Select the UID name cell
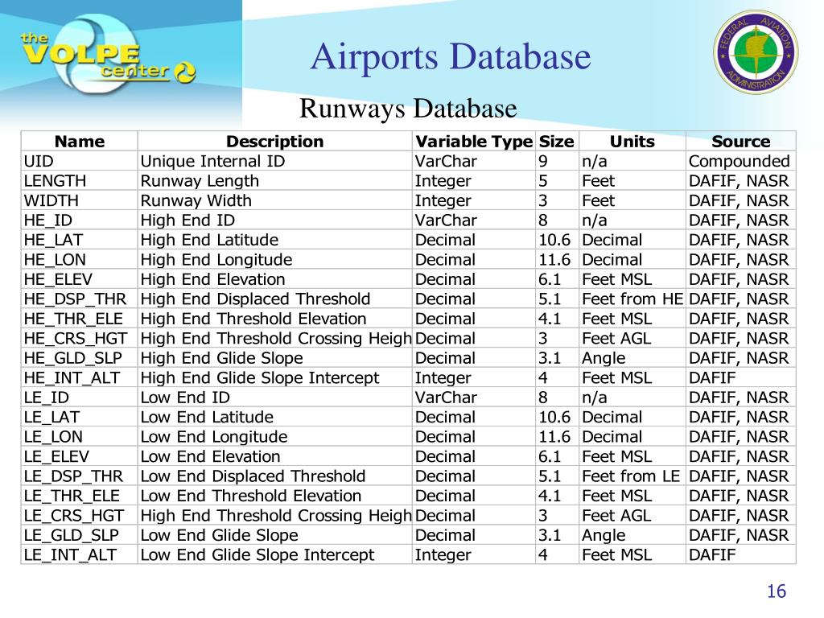The height and width of the screenshot is (618, 824). point(80,161)
